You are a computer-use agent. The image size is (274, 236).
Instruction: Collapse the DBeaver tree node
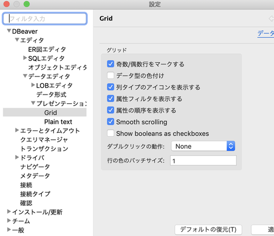click(9, 31)
